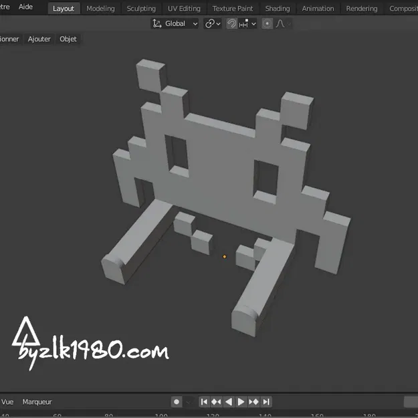
Task: Open the Marqueur menu in timeline
Action: pyautogui.click(x=37, y=402)
